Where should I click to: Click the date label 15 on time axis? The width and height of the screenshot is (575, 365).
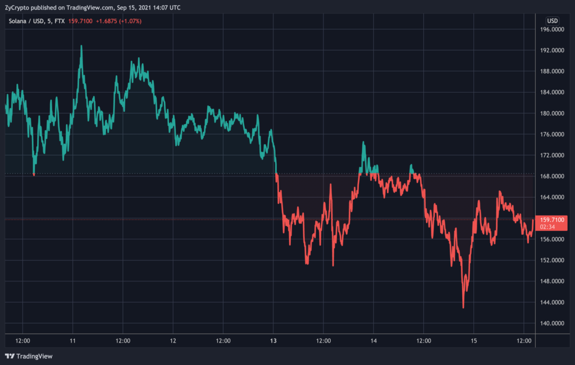coord(474,341)
